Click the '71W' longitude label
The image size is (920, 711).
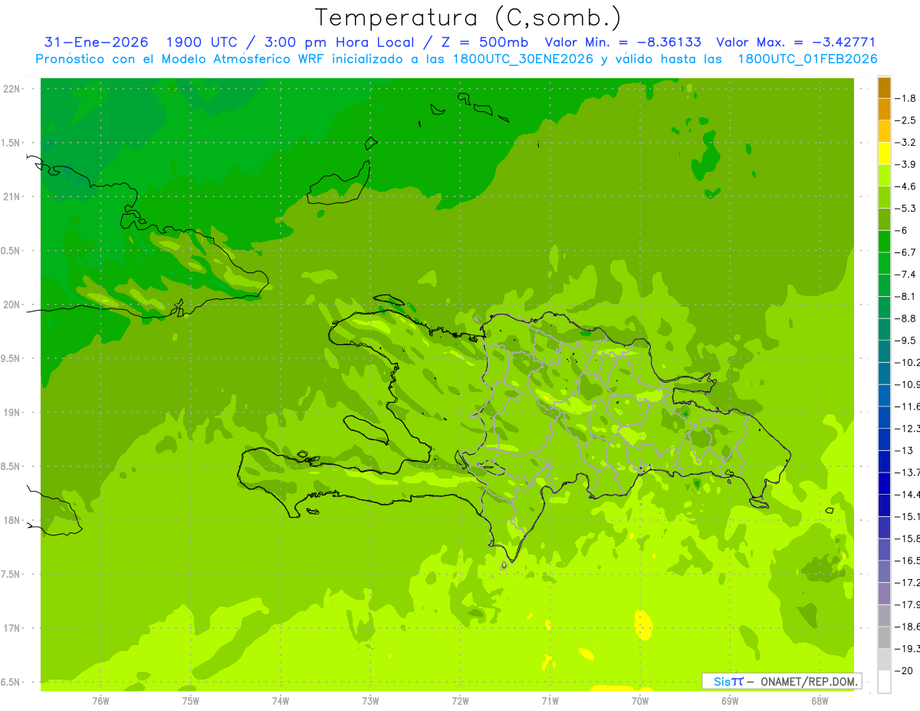(550, 701)
